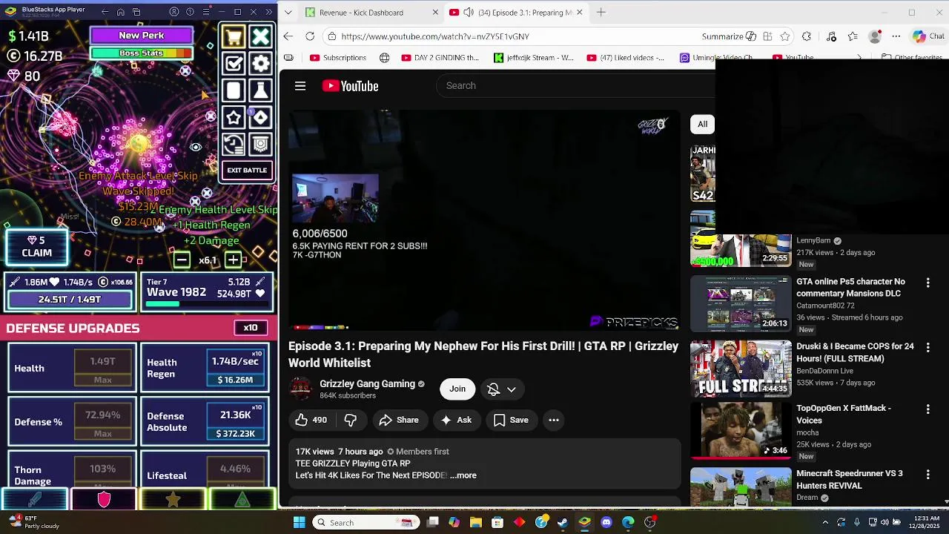
Task: Open Subscriptions bookmark
Action: tap(338, 57)
